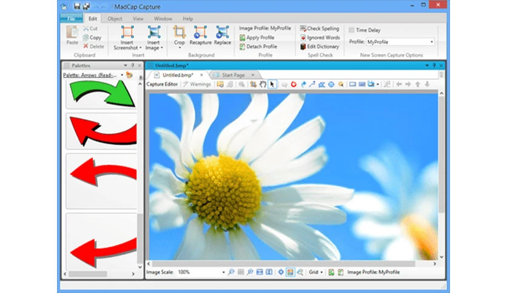Click Apply Profile button
This screenshot has width=507, height=293.
pos(257,38)
